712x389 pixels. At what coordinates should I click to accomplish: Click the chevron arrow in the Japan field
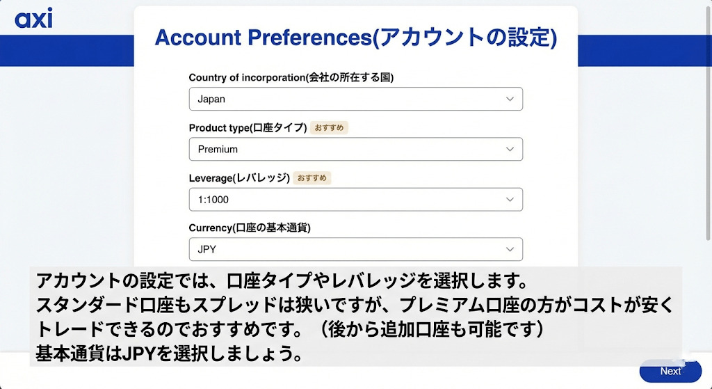click(510, 99)
